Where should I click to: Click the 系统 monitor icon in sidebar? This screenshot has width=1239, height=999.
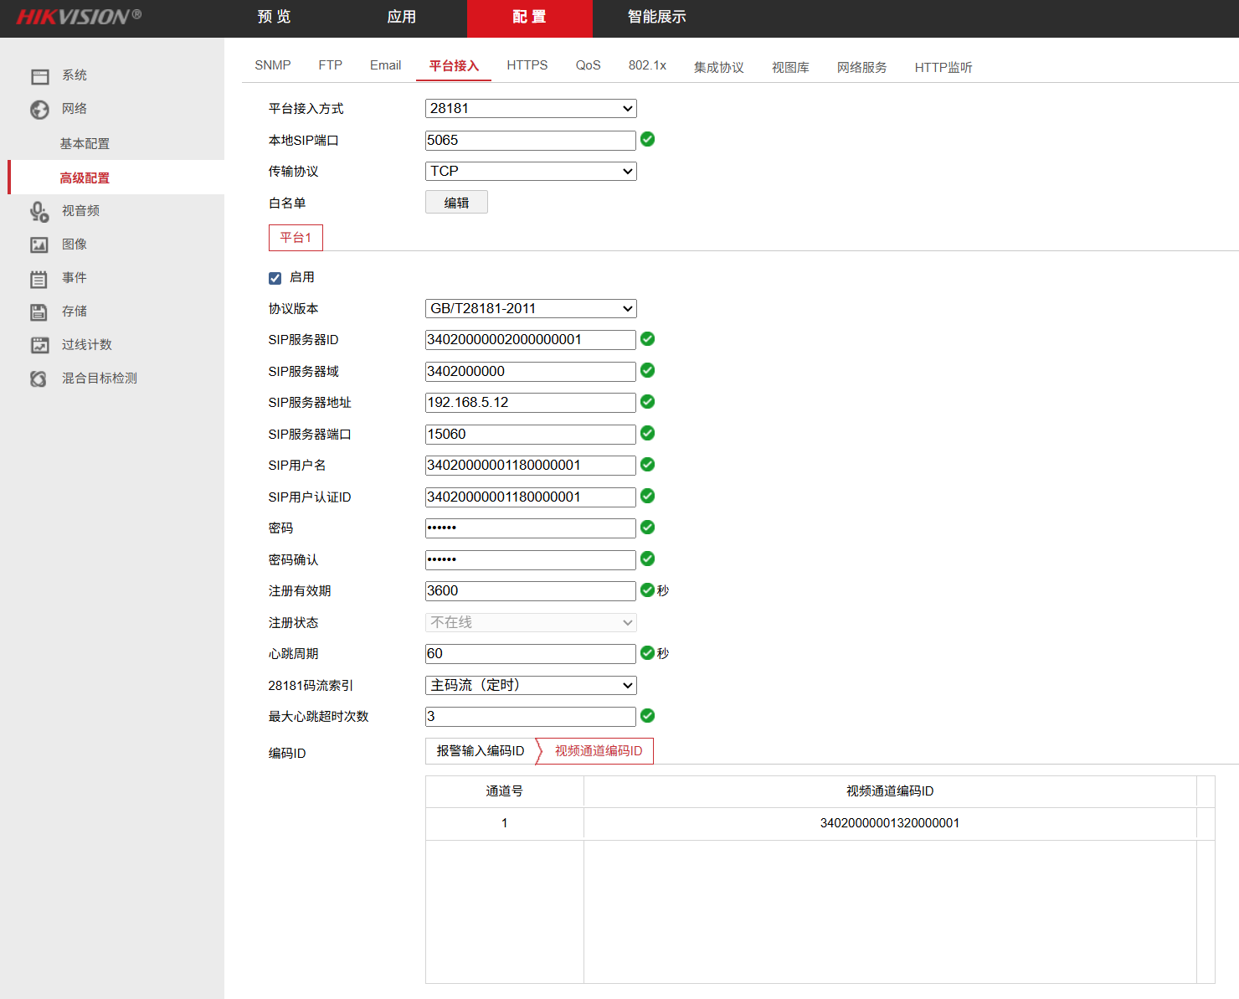39,76
